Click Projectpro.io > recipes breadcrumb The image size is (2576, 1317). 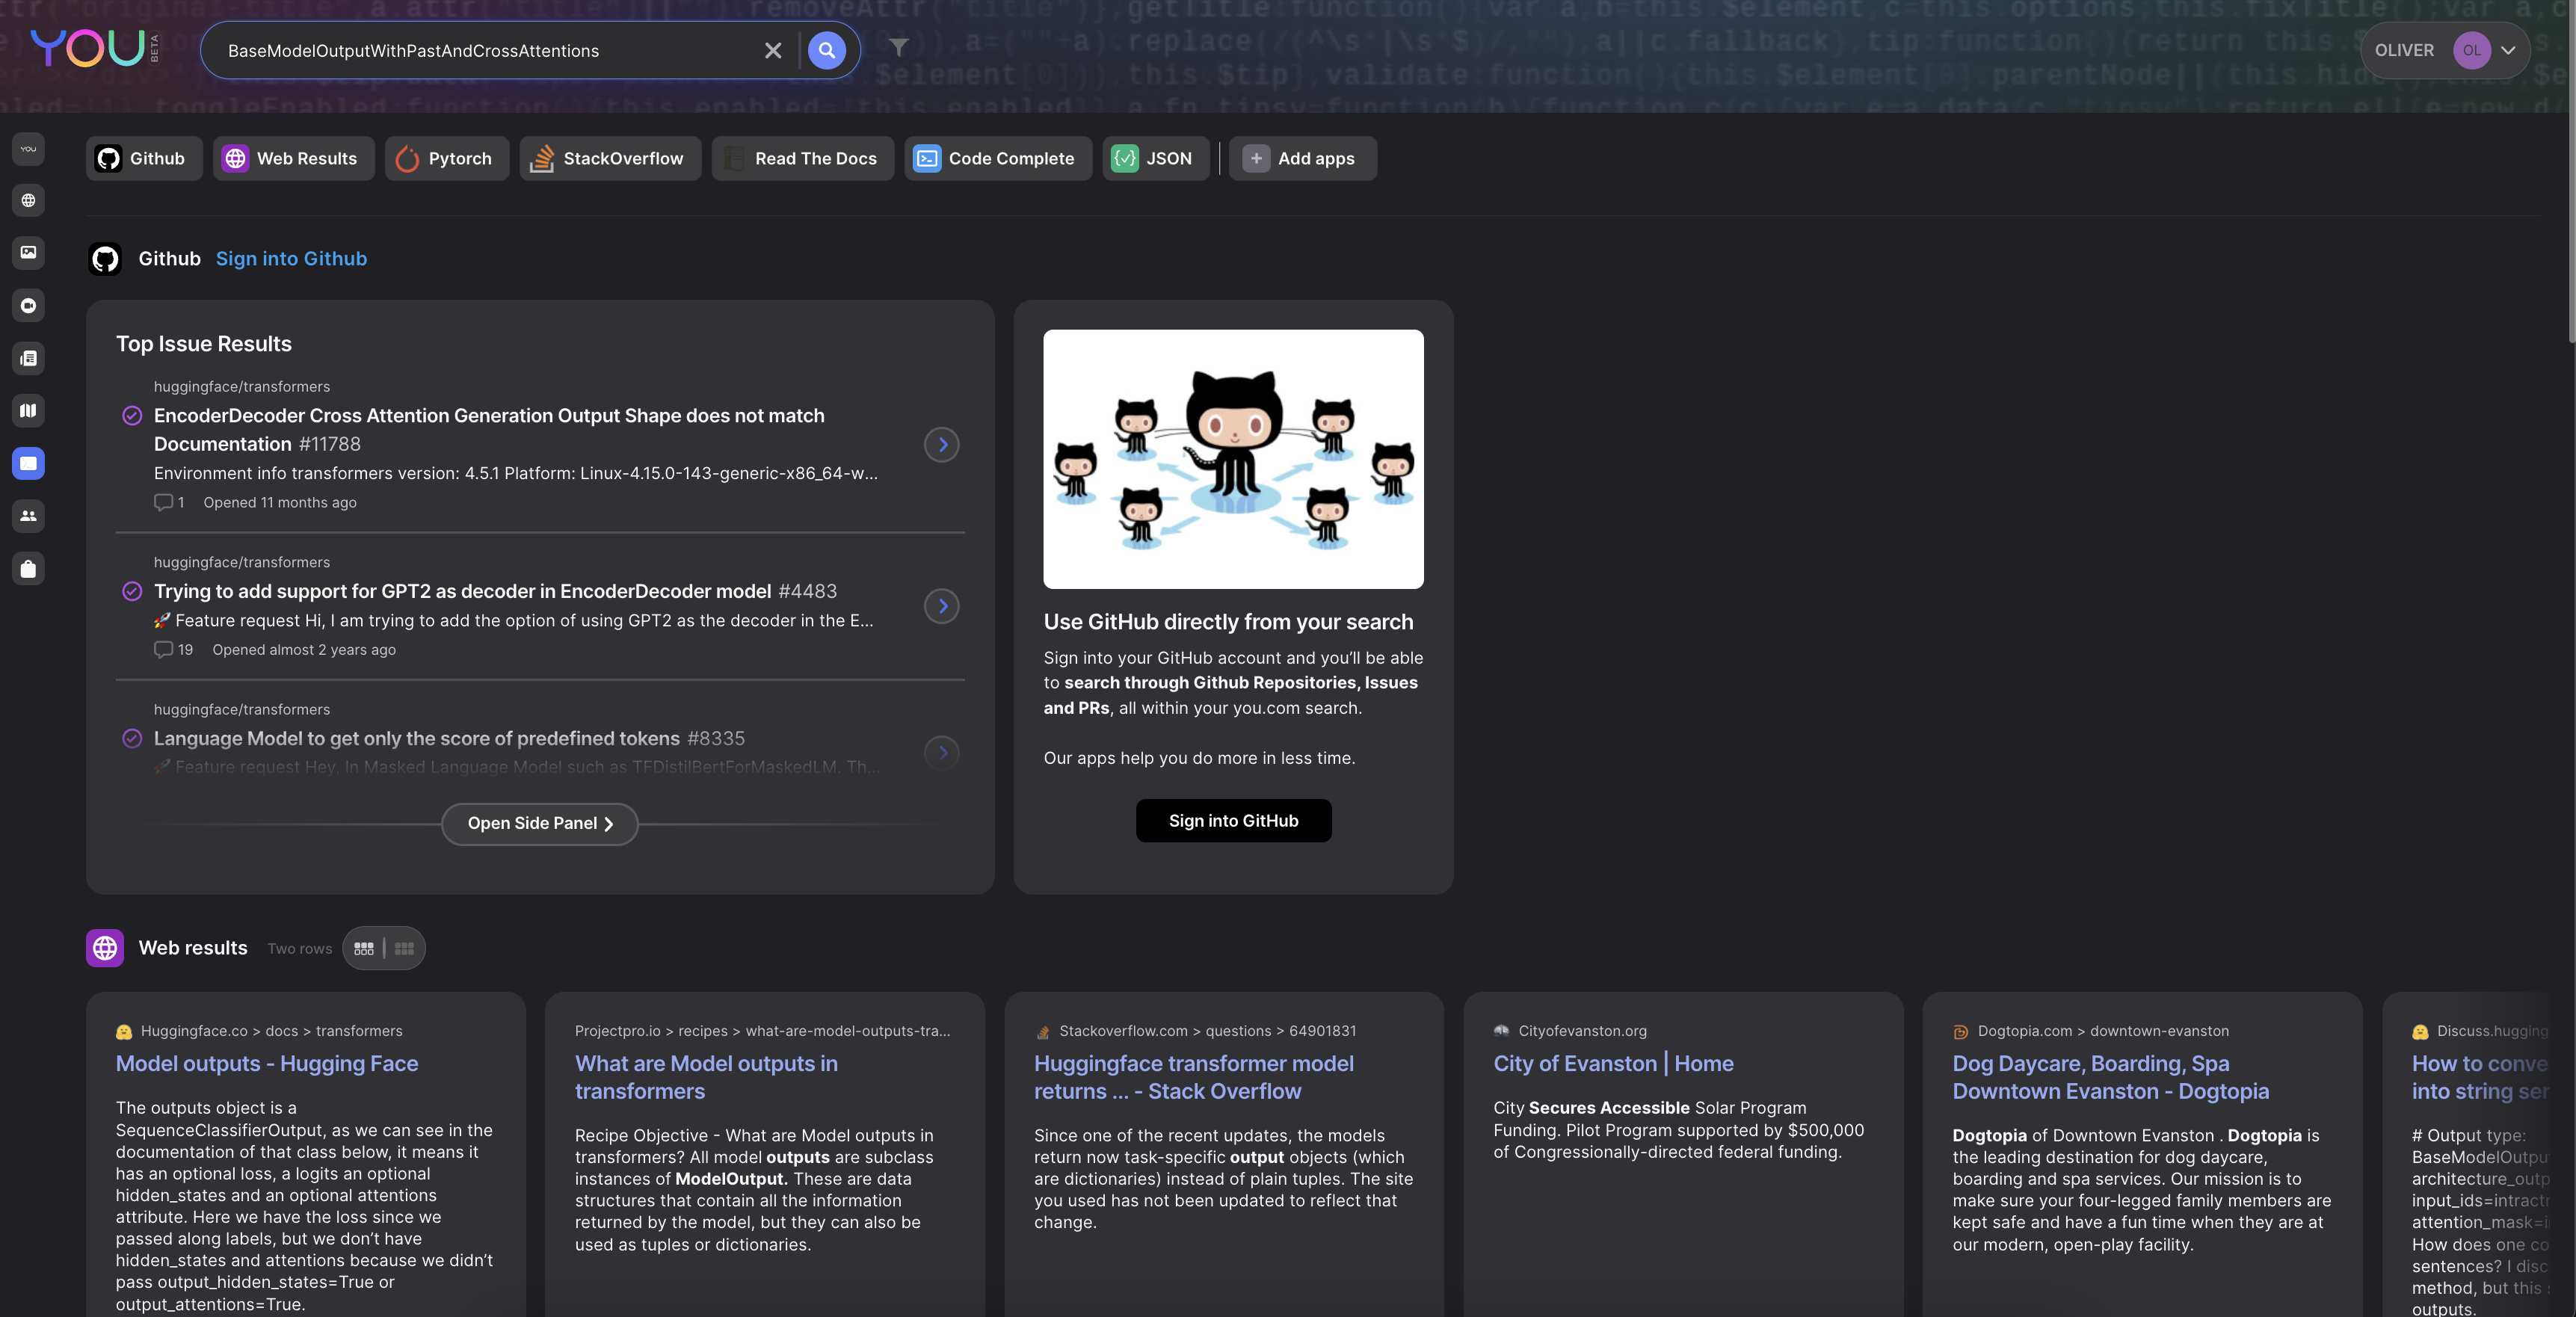[762, 1031]
